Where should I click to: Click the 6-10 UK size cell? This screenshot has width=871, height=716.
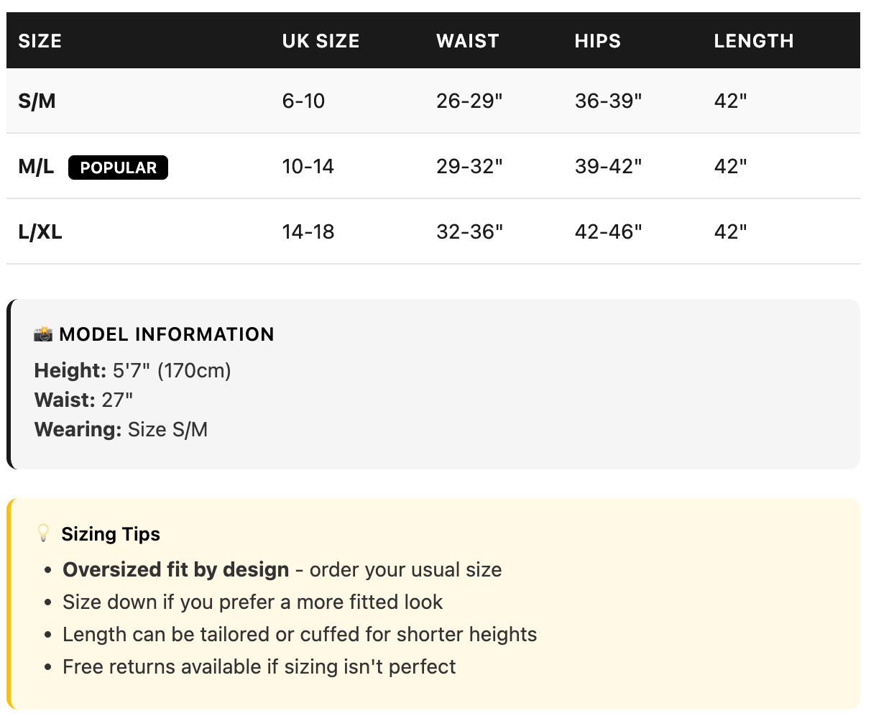pyautogui.click(x=304, y=101)
